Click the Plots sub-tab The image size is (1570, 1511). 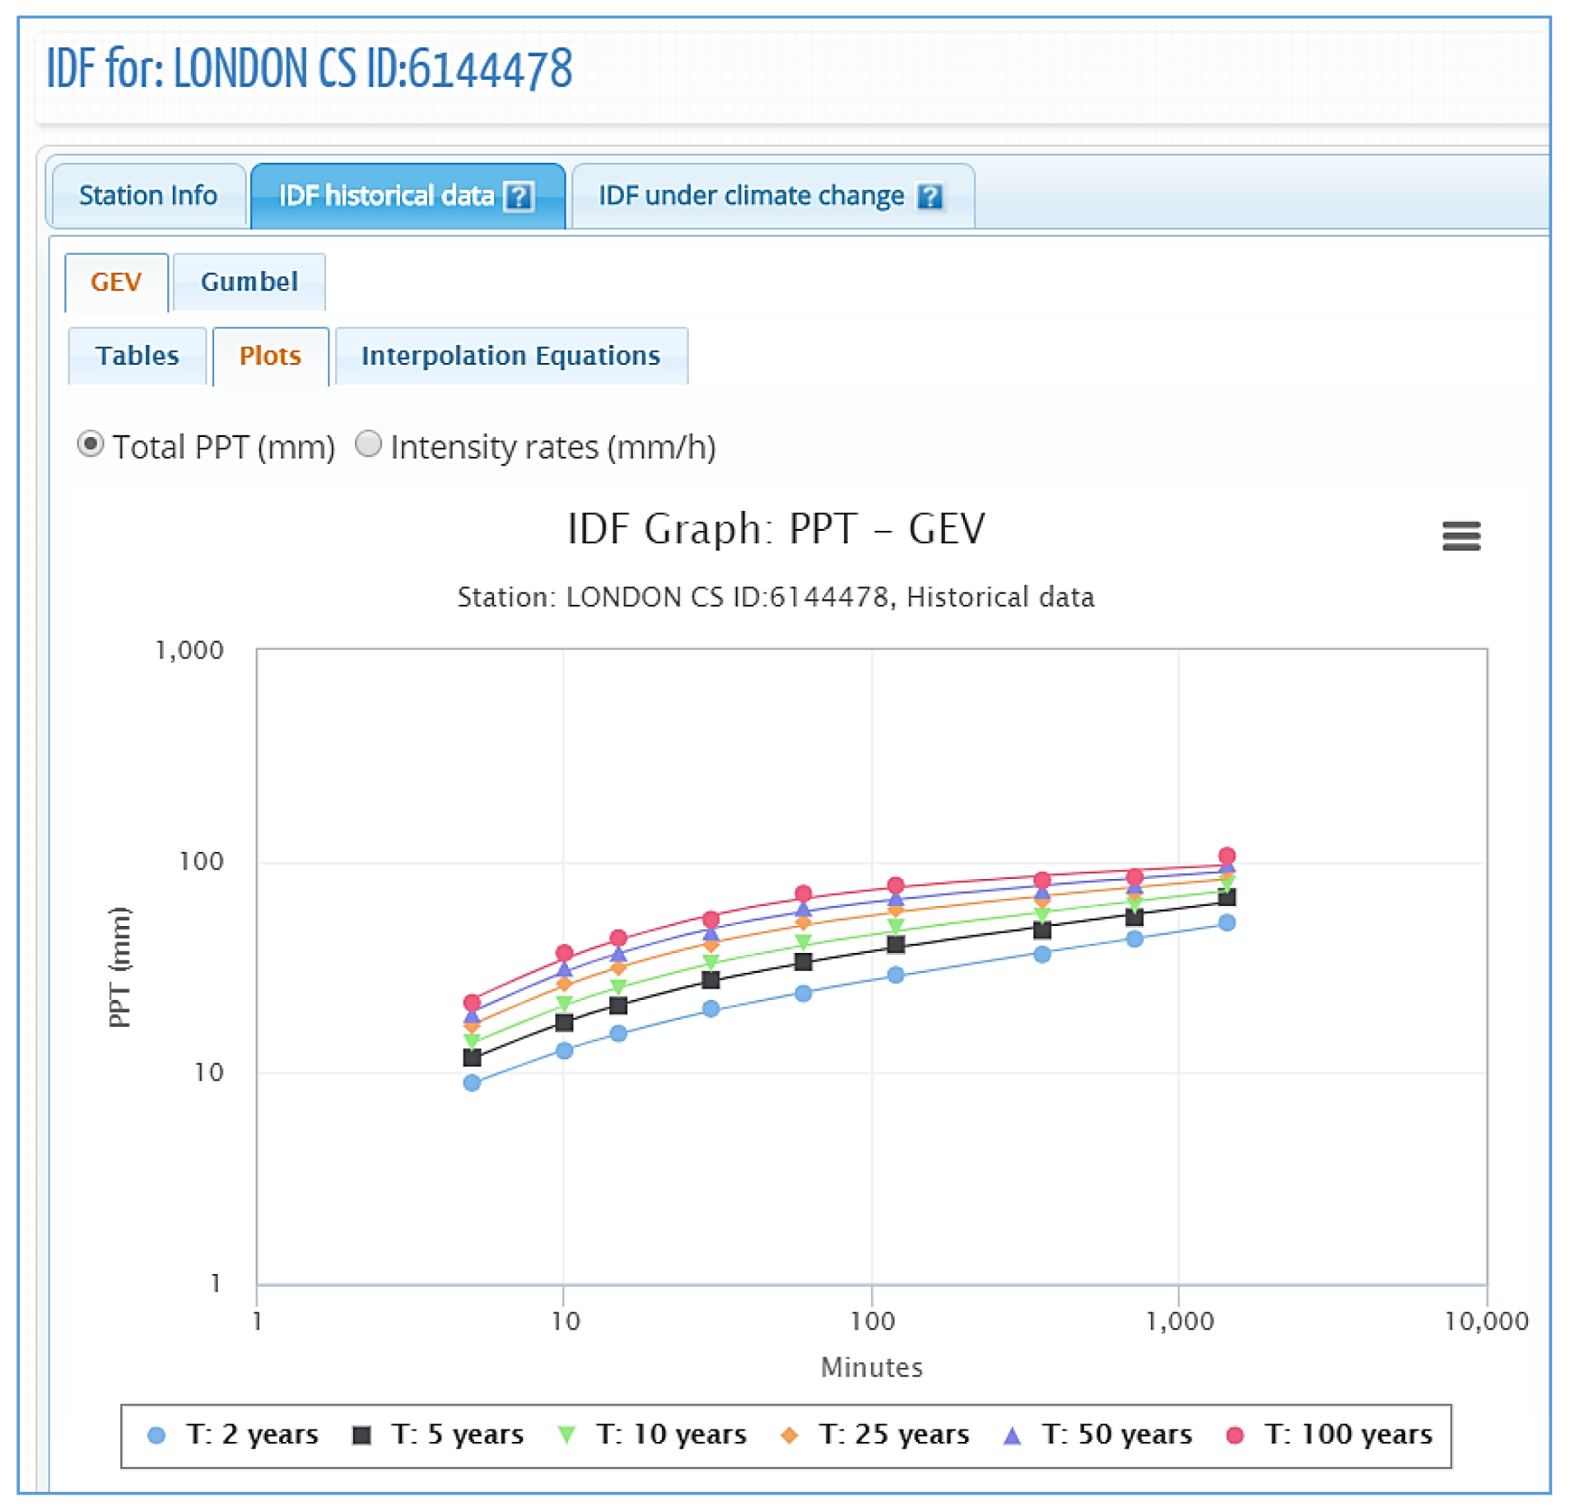(x=270, y=356)
